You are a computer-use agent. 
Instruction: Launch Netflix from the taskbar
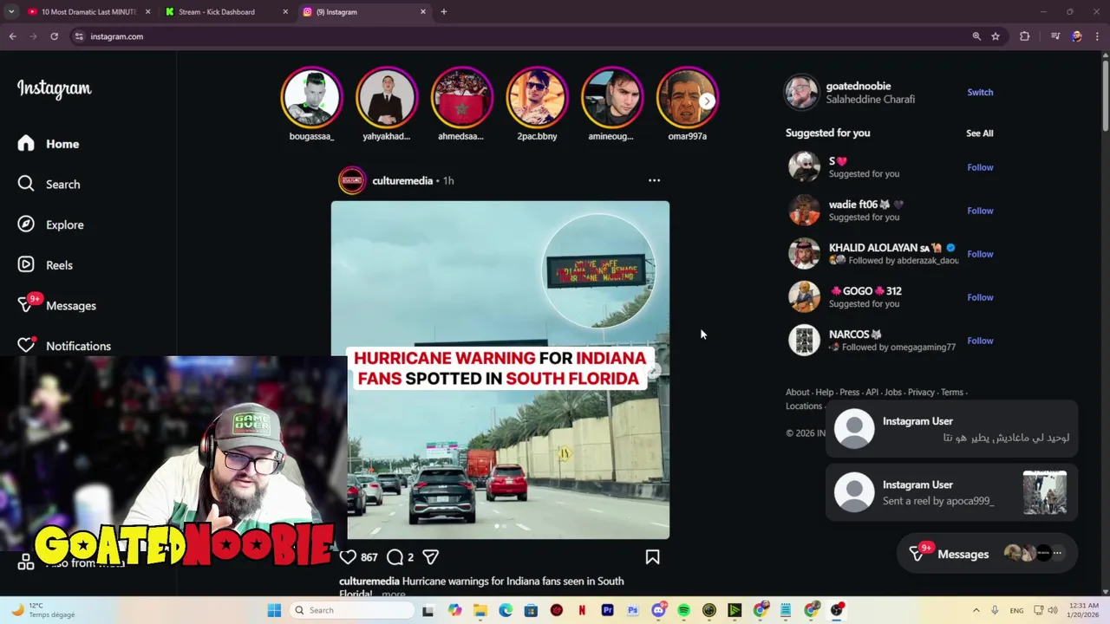(x=582, y=610)
